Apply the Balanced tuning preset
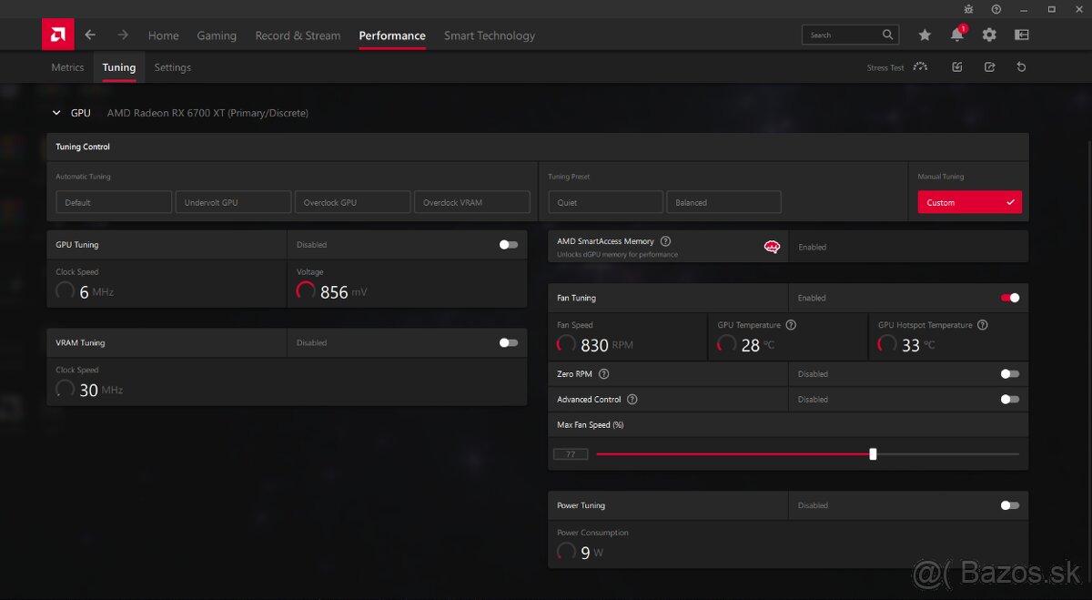The image size is (1092, 600). coord(723,201)
